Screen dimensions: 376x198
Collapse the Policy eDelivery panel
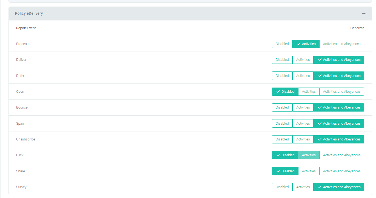pyautogui.click(x=364, y=13)
